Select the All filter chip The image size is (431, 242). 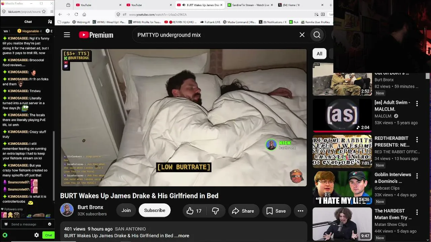(319, 54)
